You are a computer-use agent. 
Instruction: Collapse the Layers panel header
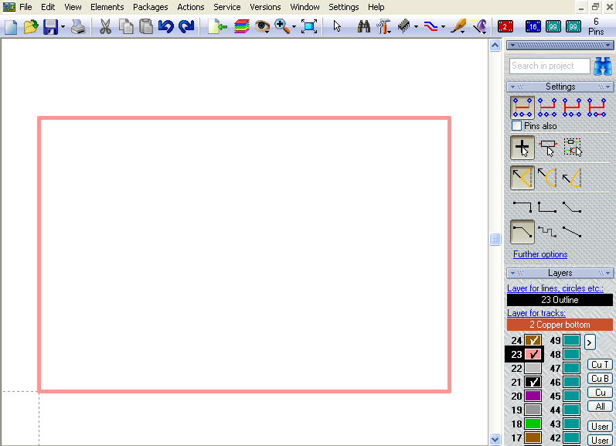pos(560,273)
